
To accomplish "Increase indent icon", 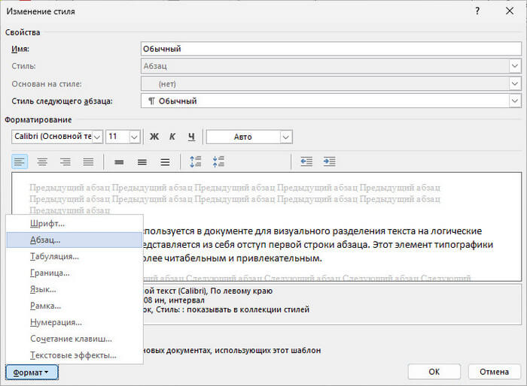I will [330, 162].
